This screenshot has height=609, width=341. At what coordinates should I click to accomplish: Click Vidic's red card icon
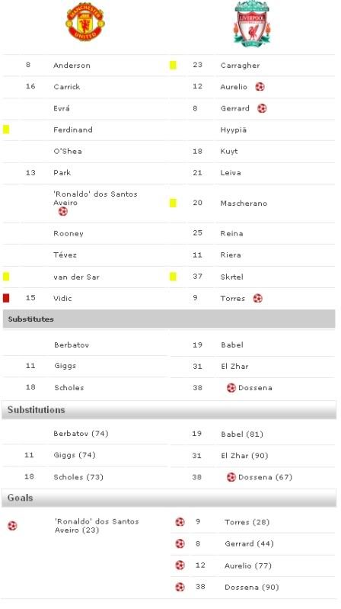(6, 298)
